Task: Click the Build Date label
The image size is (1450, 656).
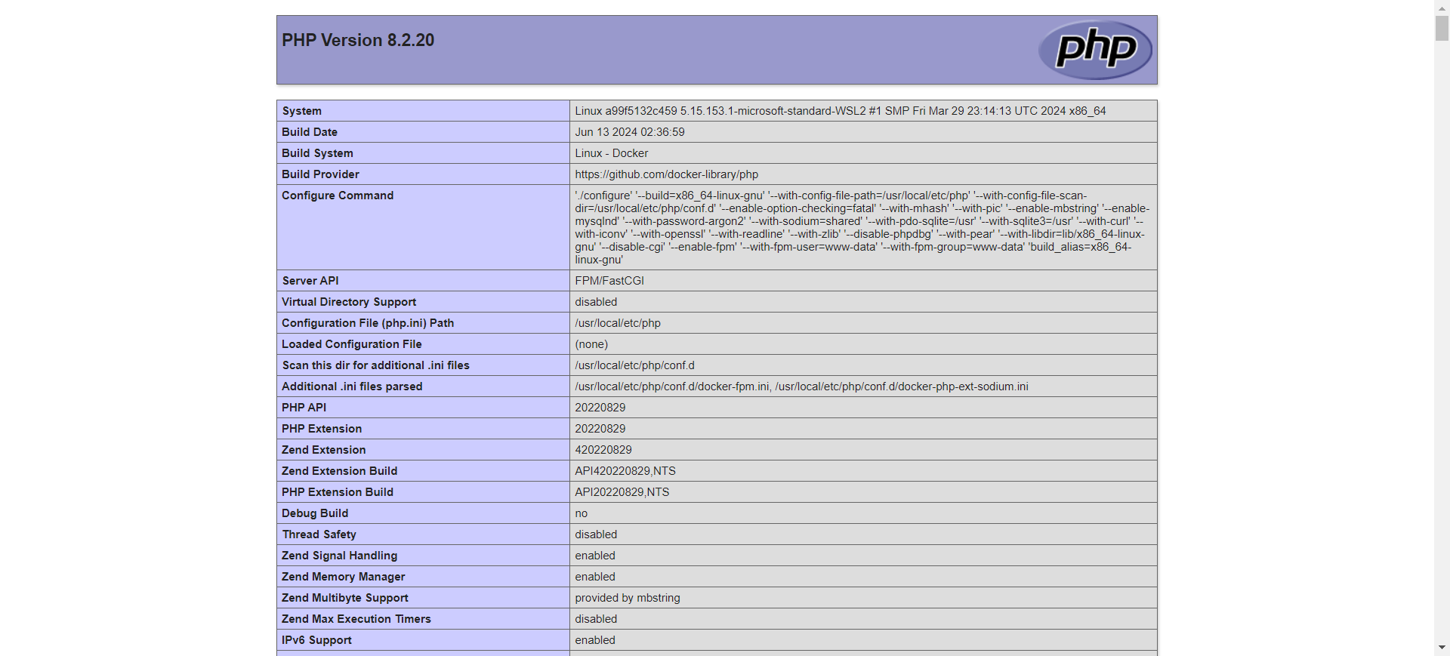Action: tap(310, 132)
